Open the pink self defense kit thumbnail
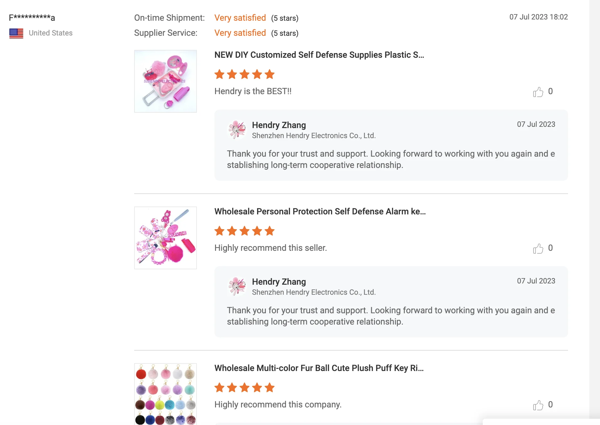Image resolution: width=600 pixels, height=425 pixels. tap(166, 81)
